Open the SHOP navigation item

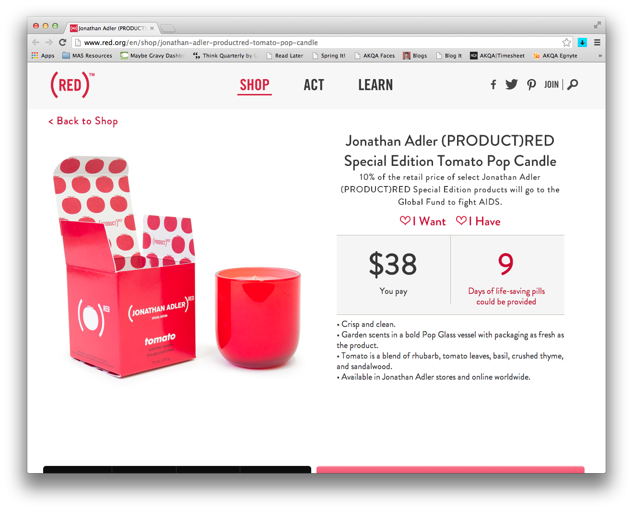(x=255, y=85)
